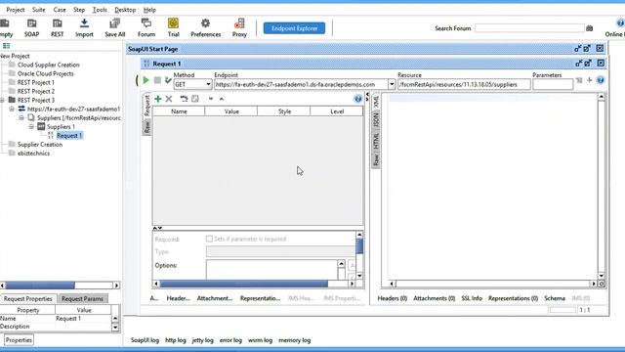Click the plus icon next to Parameters field
The width and height of the screenshot is (625, 352).
click(x=589, y=80)
